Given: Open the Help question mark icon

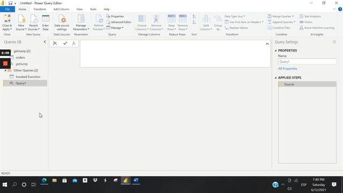Looking at the screenshot, I should tap(340, 9).
